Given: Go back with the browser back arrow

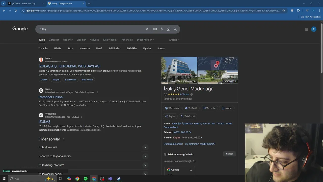Looking at the screenshot, I should click(x=4, y=11).
